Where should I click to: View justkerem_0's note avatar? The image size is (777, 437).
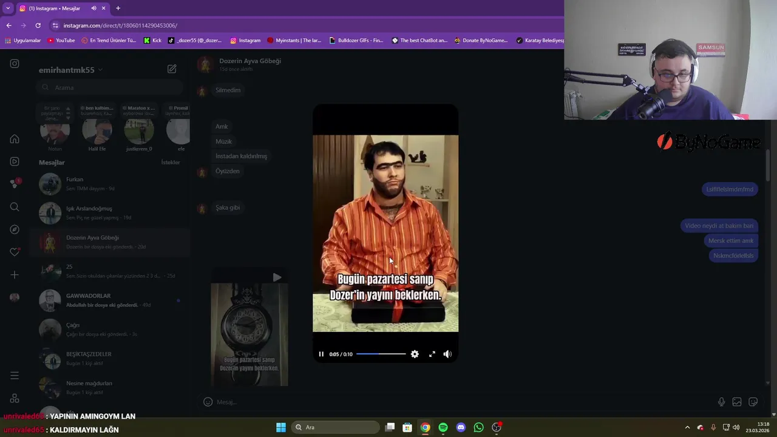[139, 131]
